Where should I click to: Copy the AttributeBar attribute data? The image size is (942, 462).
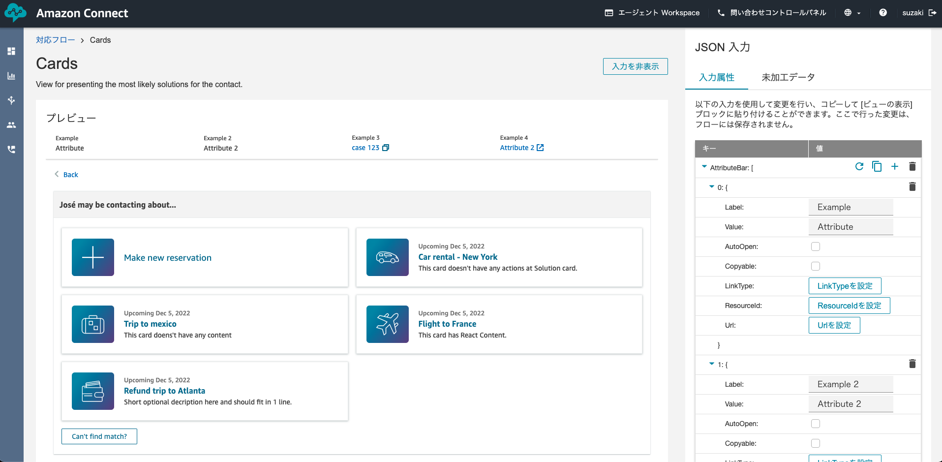[877, 167]
